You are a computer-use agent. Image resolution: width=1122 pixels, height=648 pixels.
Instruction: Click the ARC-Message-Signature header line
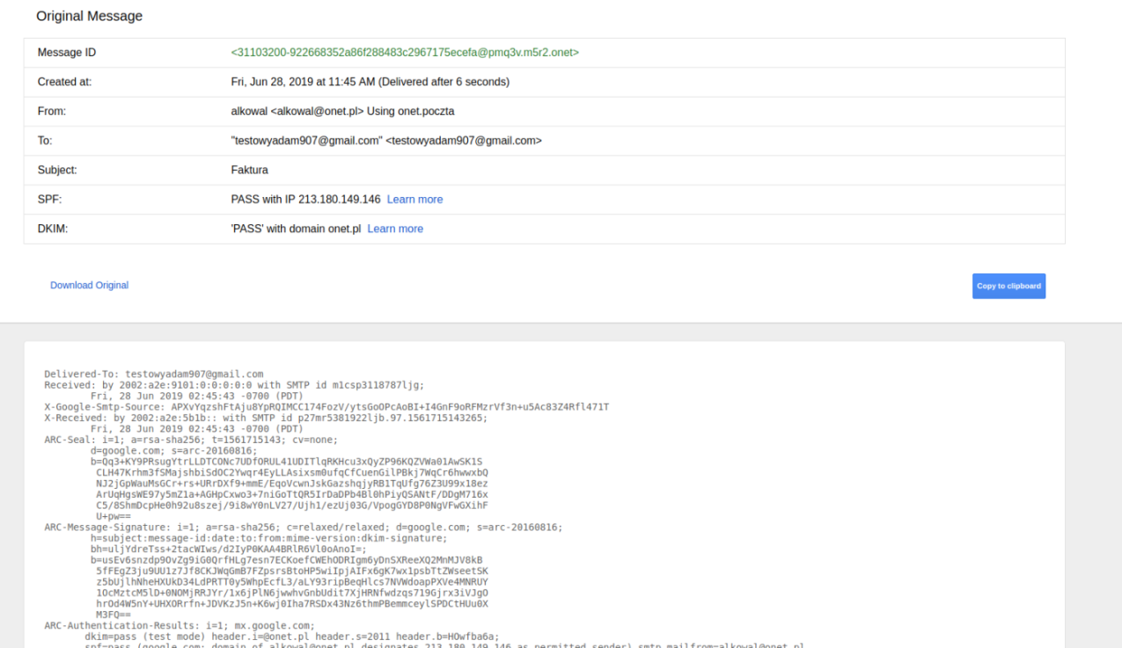pyautogui.click(x=304, y=527)
